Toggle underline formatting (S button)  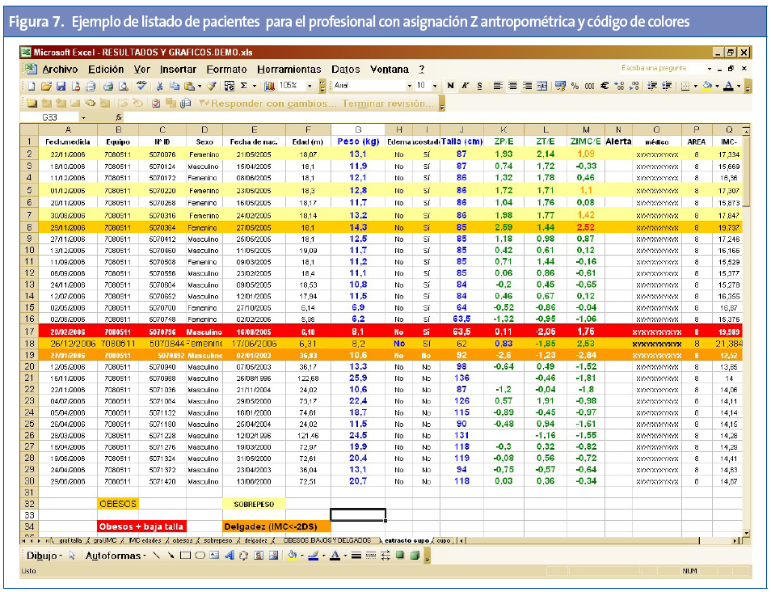(479, 86)
